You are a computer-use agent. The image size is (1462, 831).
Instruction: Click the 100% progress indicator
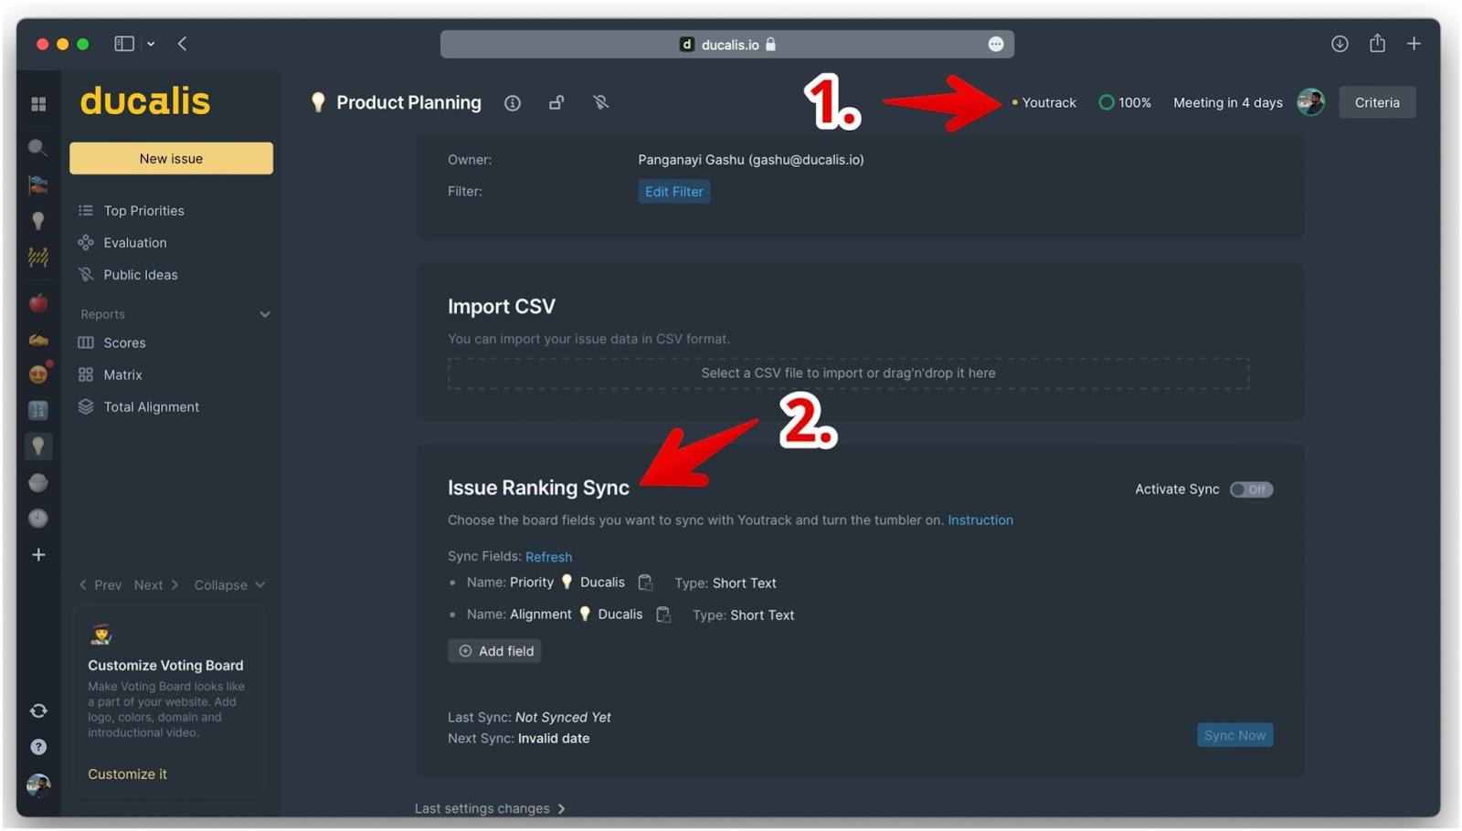point(1125,103)
